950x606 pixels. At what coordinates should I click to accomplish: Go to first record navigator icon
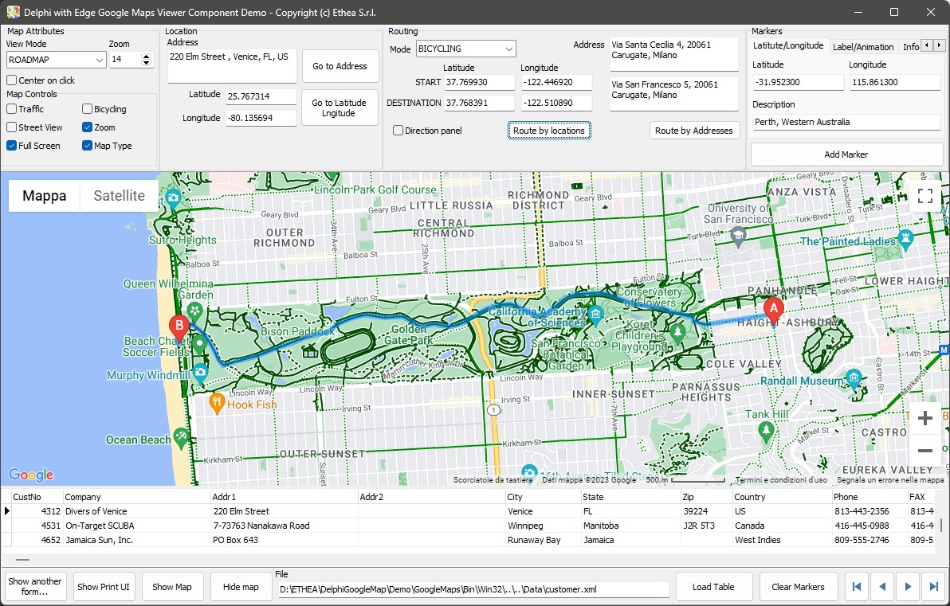[x=857, y=587]
